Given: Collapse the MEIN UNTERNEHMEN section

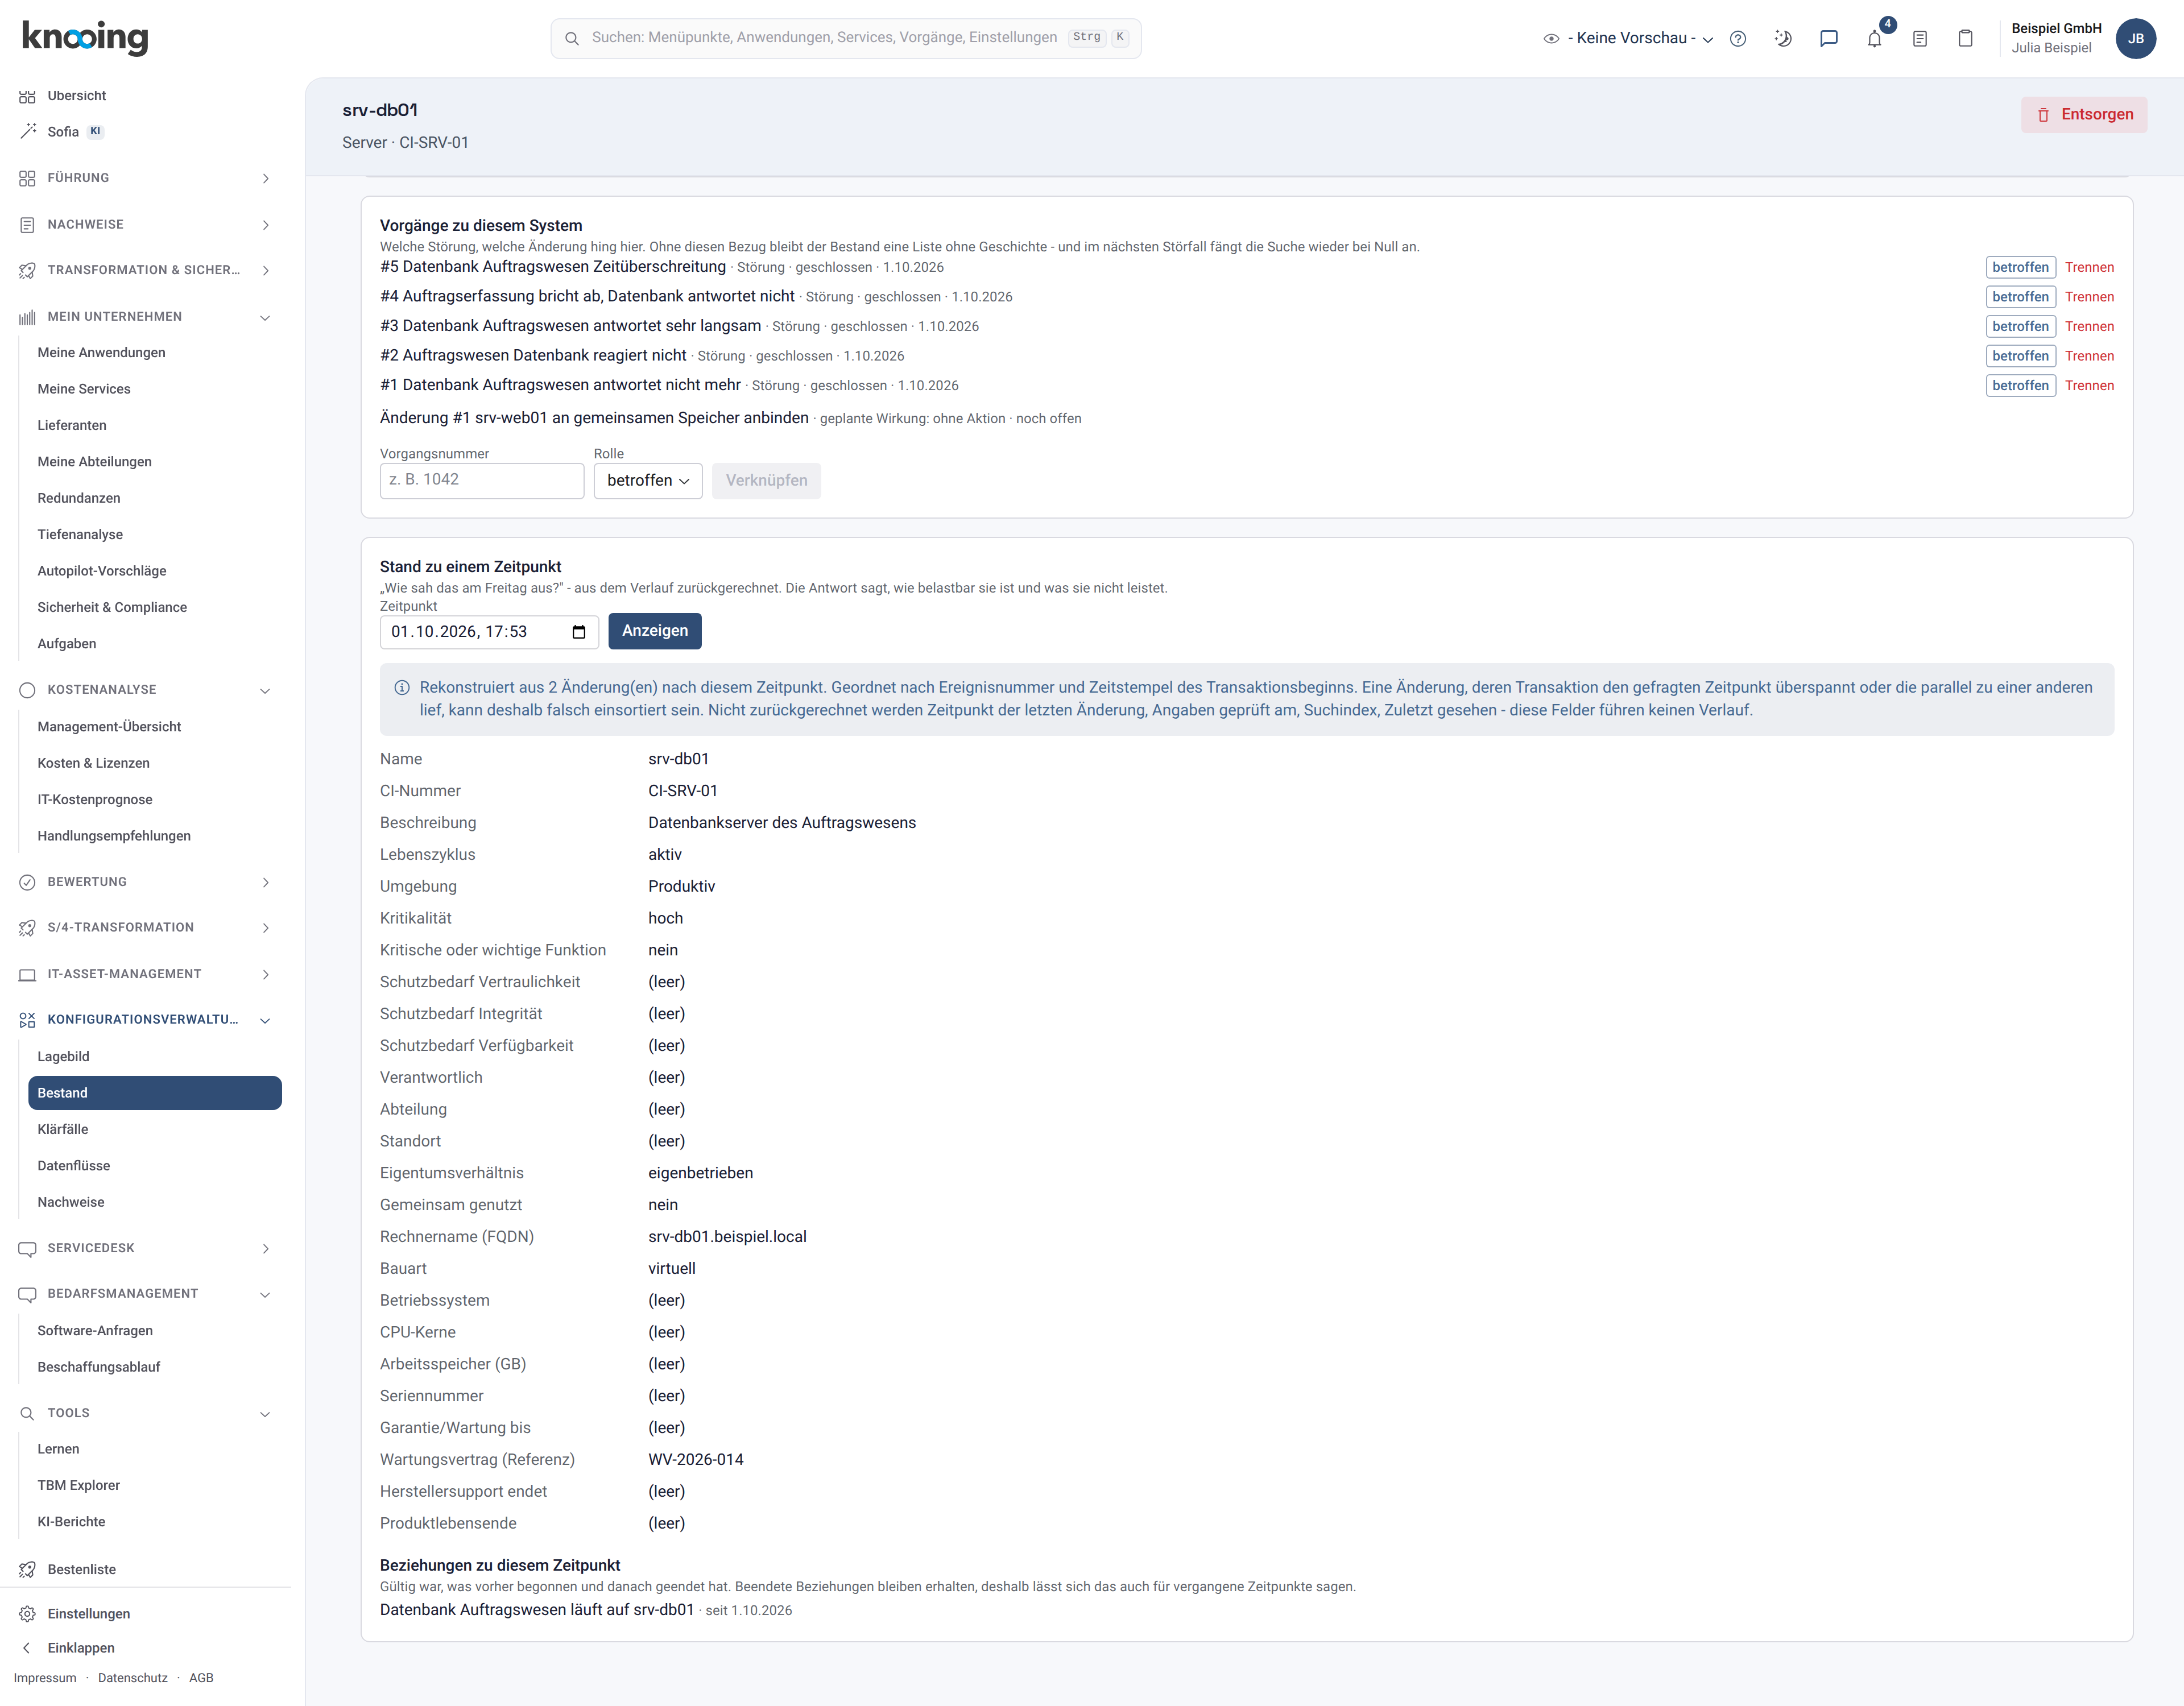Looking at the screenshot, I should coord(145,317).
